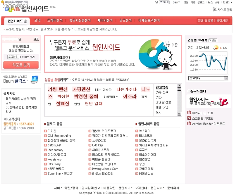Image resolution: width=234 pixels, height=195 pixels.
Task: Open the 메일 link in the top bar
Action: (186, 2)
